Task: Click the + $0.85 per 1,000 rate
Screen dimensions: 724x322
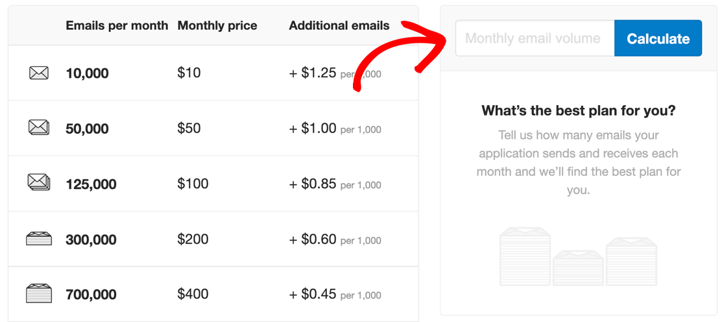Action: [x=335, y=184]
